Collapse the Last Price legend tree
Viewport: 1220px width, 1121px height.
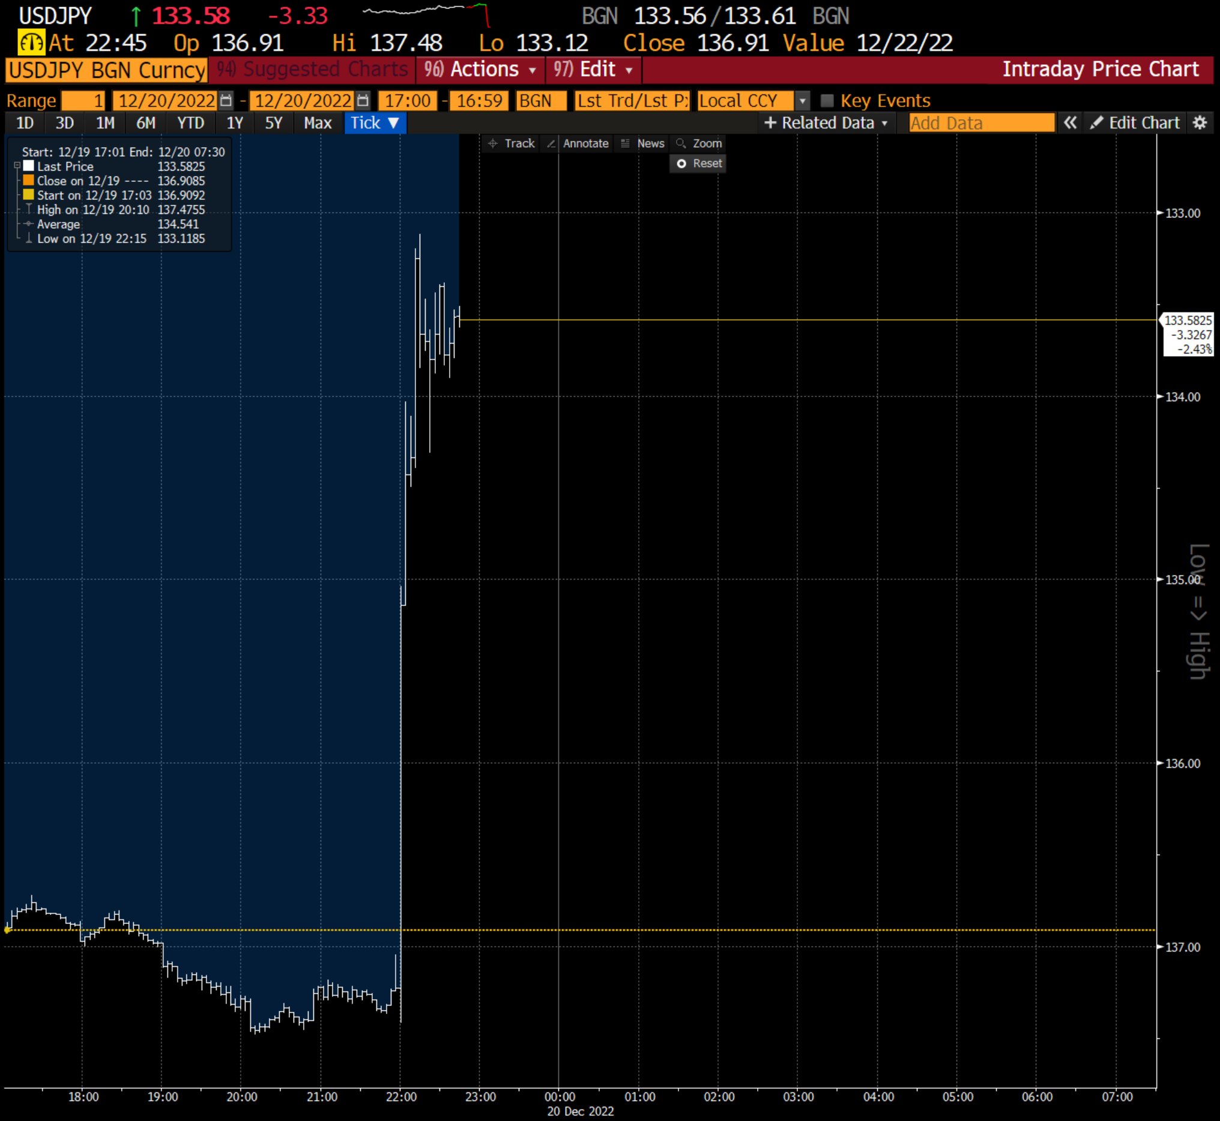click(x=17, y=166)
